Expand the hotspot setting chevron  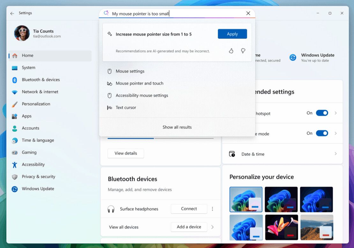336,113
